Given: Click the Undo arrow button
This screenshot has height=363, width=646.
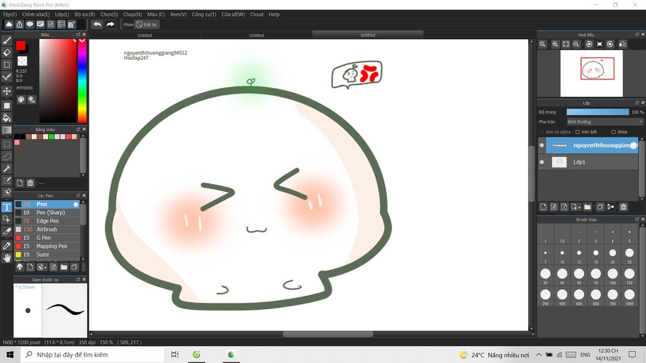Looking at the screenshot, I should 97,25.
